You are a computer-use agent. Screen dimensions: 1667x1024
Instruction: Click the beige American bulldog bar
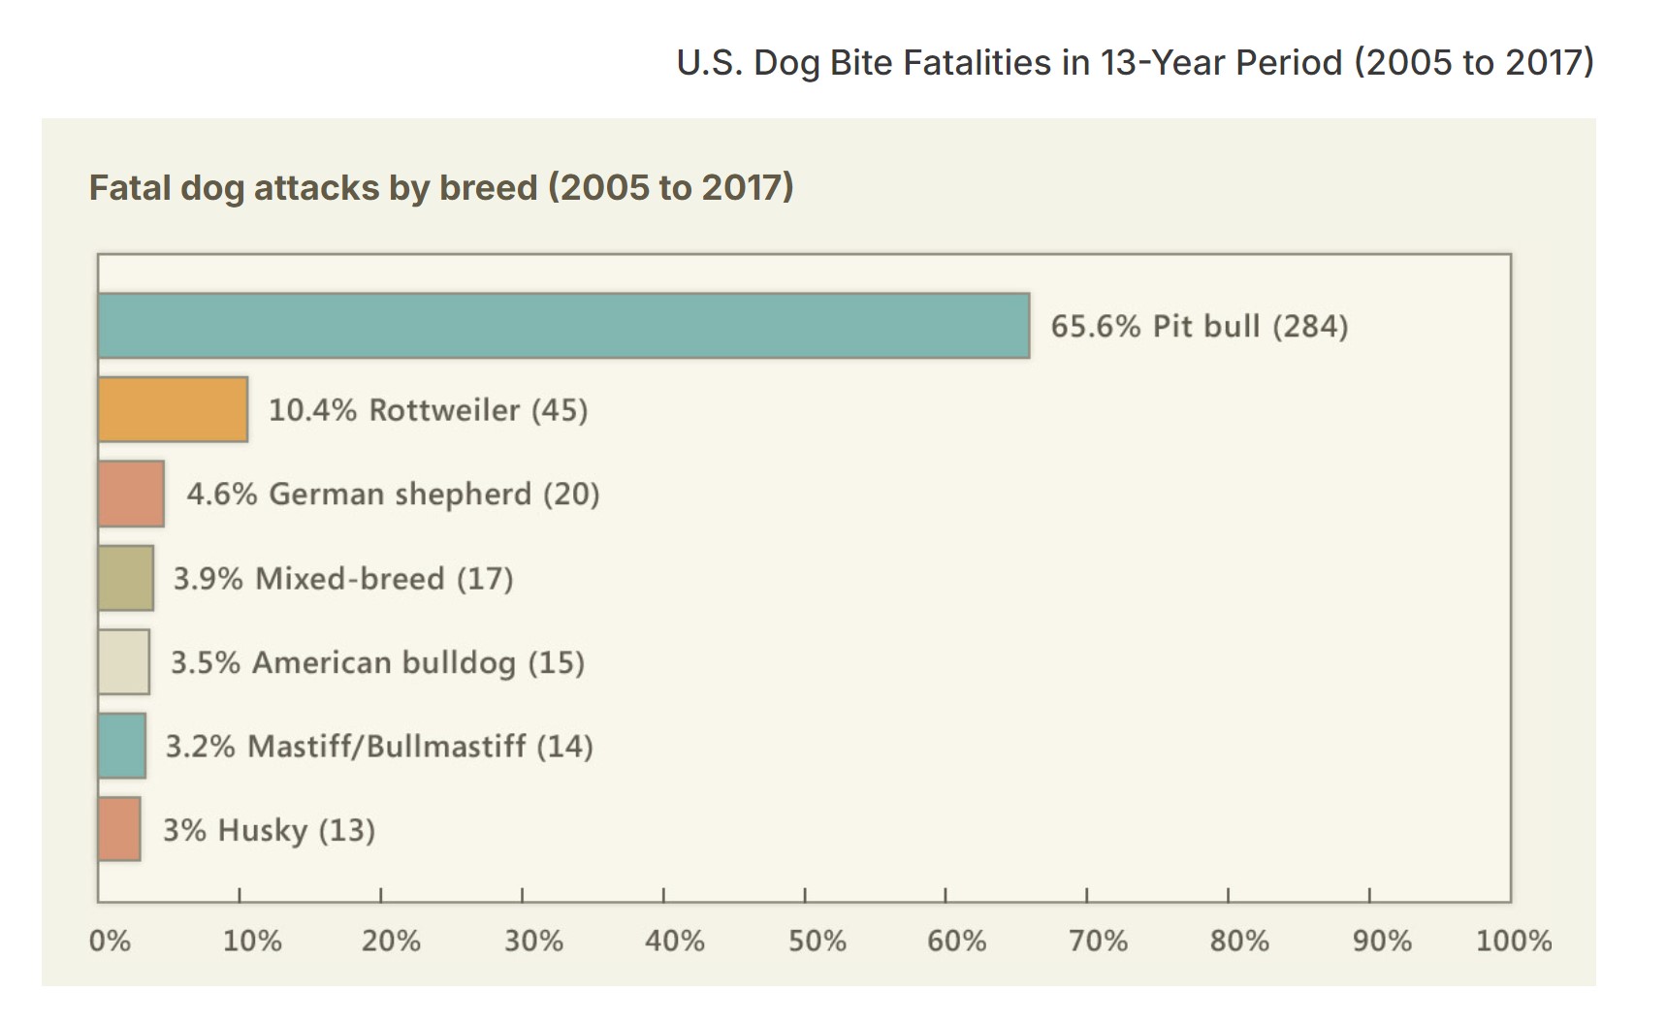(124, 662)
